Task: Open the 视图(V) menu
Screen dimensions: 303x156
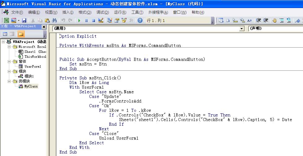Action: tap(51, 12)
